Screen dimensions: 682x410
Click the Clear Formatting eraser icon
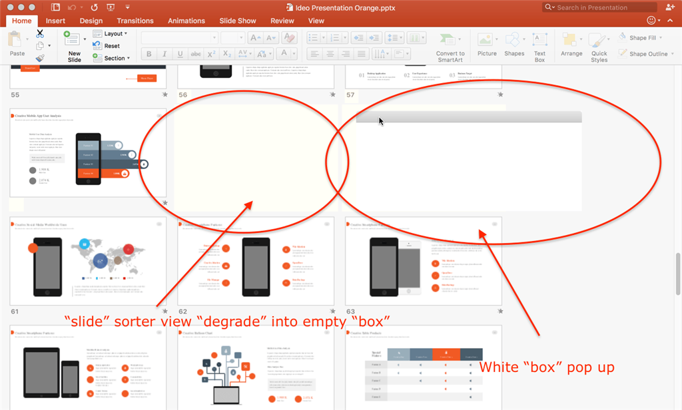pos(289,38)
